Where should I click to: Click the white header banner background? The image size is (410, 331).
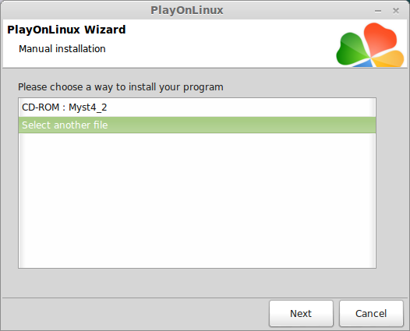tap(209, 44)
